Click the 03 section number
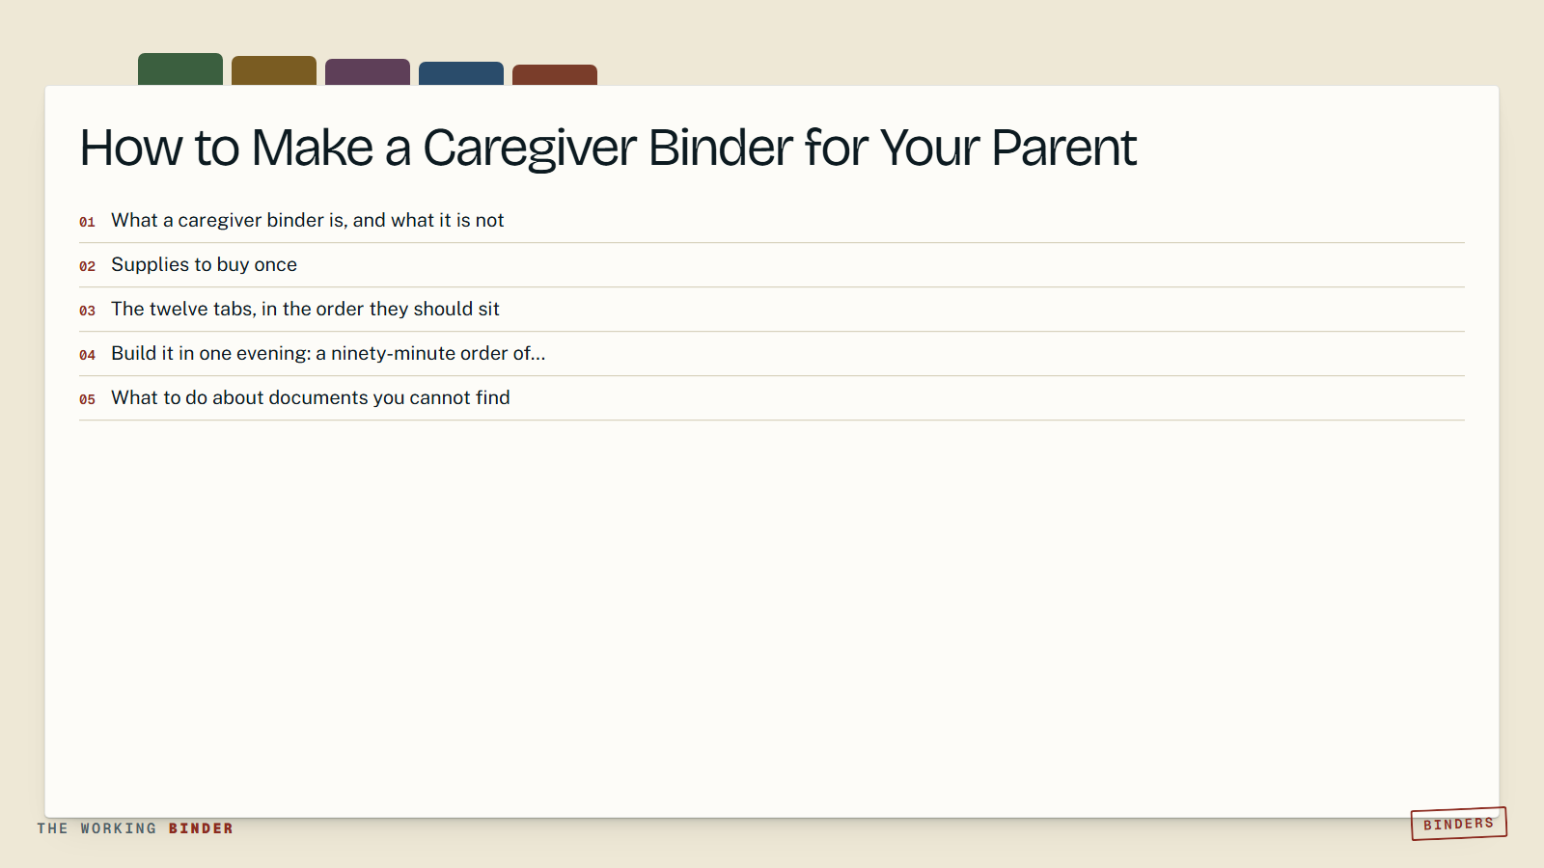The height and width of the screenshot is (868, 1544). (x=87, y=311)
